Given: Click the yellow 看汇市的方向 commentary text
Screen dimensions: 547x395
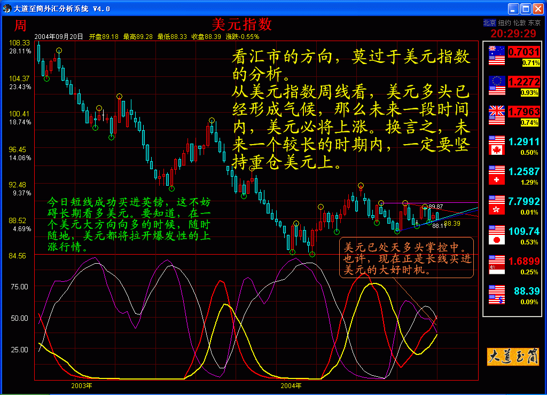Looking at the screenshot, I should pyautogui.click(x=351, y=109).
